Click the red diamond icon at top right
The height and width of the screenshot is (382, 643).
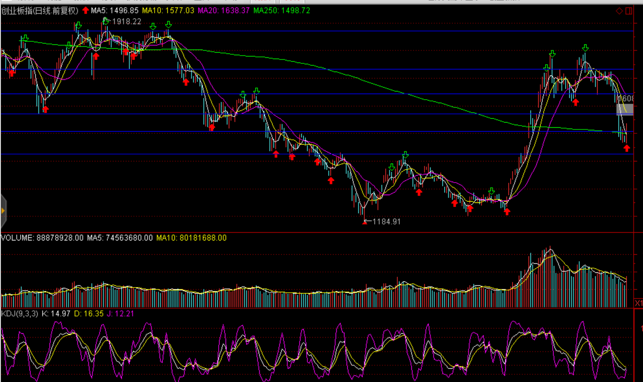point(619,11)
